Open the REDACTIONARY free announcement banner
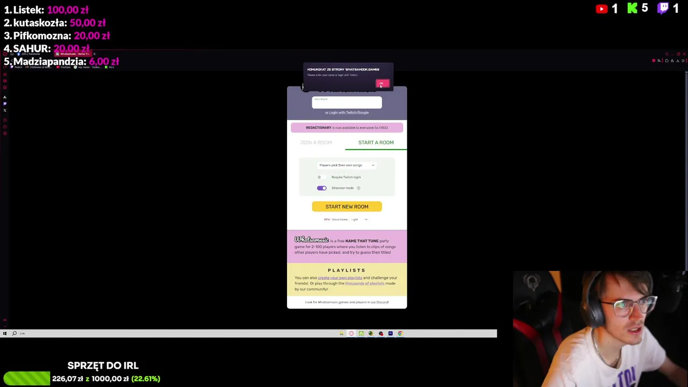Viewport: 688px width, 387px height. [x=347, y=127]
